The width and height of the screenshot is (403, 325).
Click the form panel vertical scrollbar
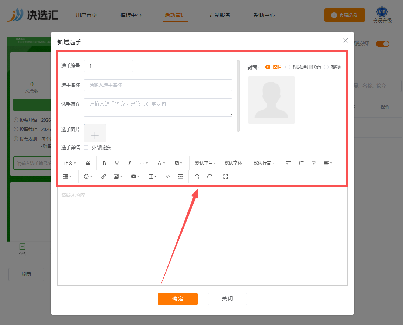(238, 96)
